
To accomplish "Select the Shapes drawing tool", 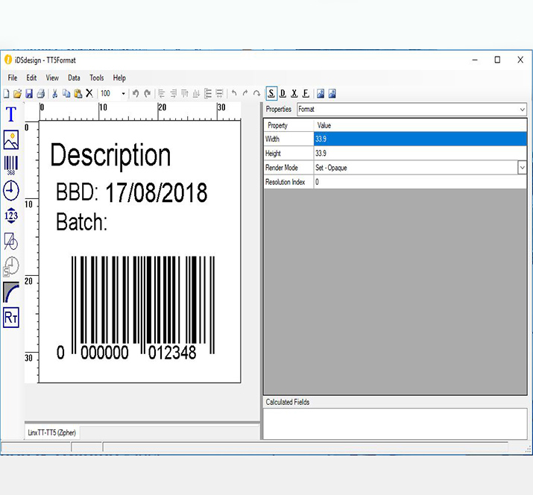I will pyautogui.click(x=11, y=241).
